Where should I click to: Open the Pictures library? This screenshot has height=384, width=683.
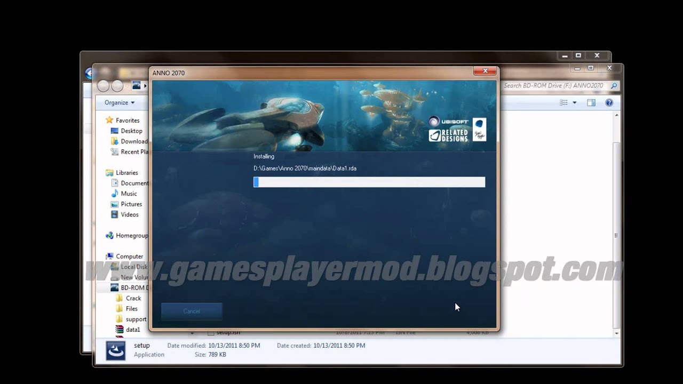[x=131, y=204]
